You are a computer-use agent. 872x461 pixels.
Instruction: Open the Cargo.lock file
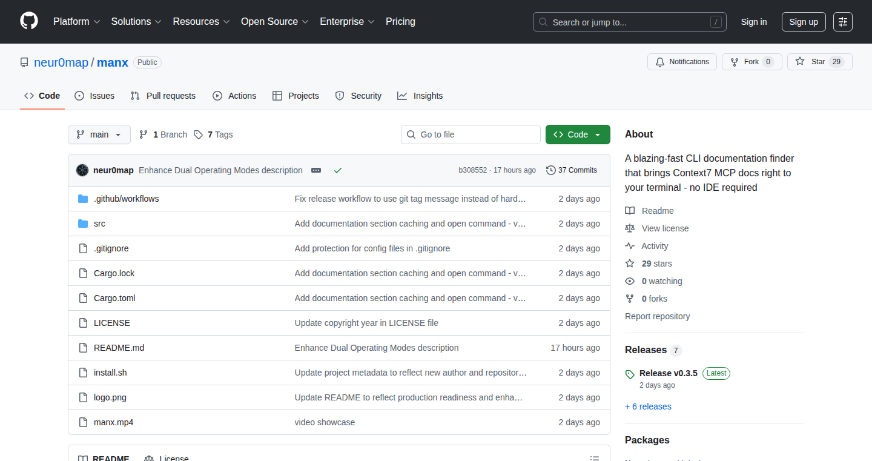click(114, 273)
